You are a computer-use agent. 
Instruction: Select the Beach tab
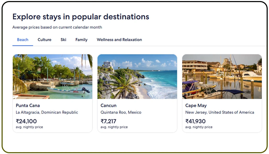tap(23, 40)
